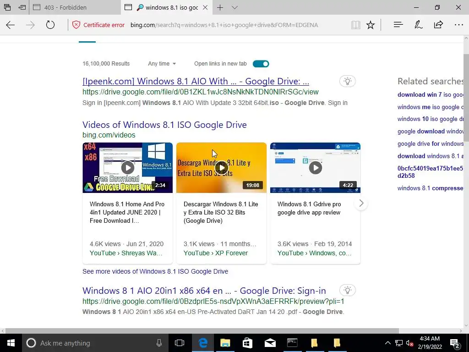Open related search windows me iso google
This screenshot has height=352, width=469.
(x=431, y=107)
